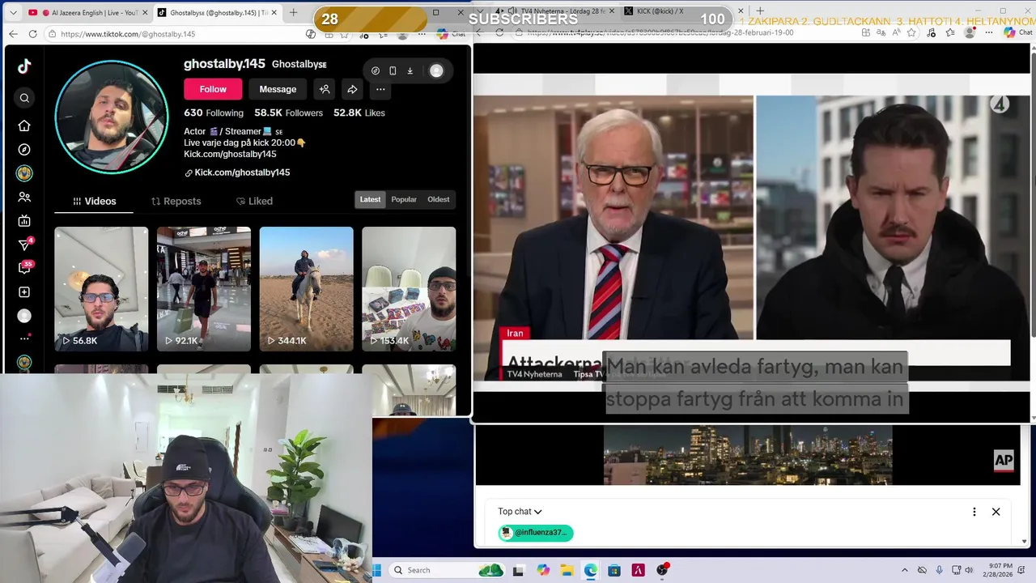Open the TikTok LIVE icon in sidebar
This screenshot has height=583, width=1036.
tap(24, 221)
